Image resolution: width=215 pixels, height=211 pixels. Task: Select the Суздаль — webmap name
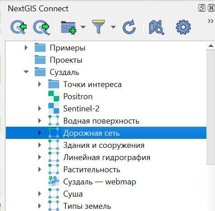99,182
